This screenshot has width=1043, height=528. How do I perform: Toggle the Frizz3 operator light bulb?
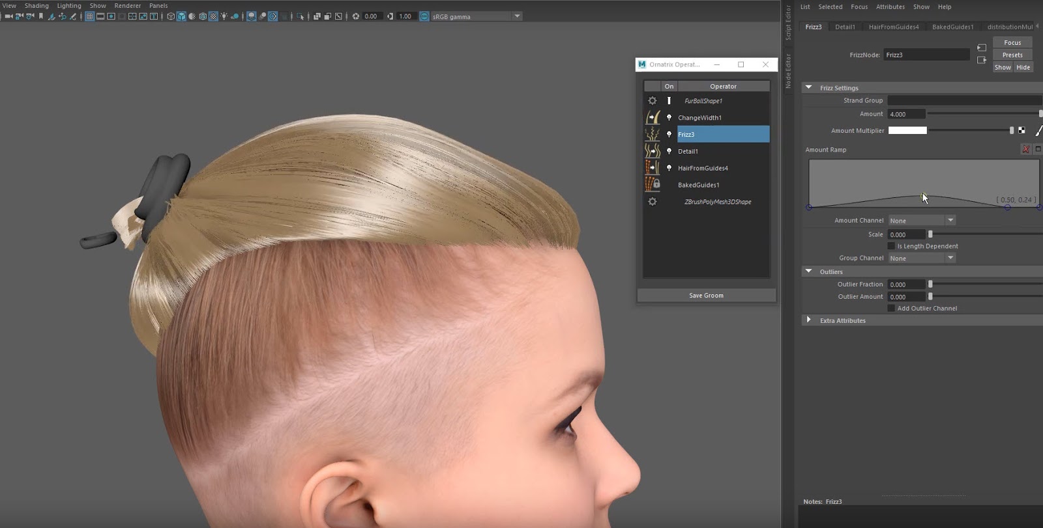(x=669, y=134)
